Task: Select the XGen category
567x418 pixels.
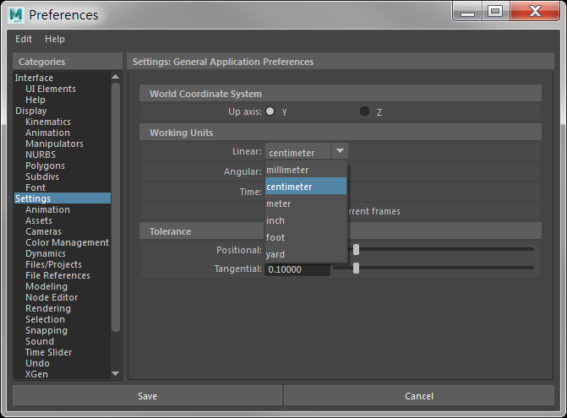Action: point(36,374)
